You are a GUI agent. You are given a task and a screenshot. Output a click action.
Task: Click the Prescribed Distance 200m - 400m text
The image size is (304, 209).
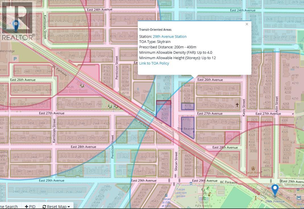pyautogui.click(x=168, y=47)
